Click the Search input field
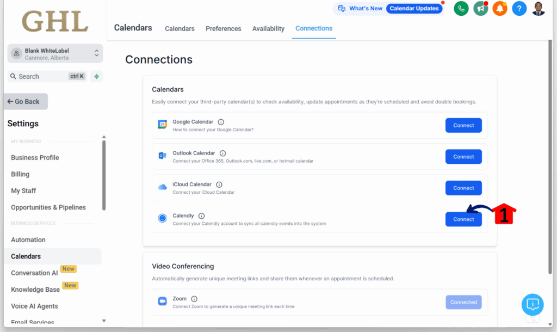The image size is (557, 332). [x=47, y=76]
